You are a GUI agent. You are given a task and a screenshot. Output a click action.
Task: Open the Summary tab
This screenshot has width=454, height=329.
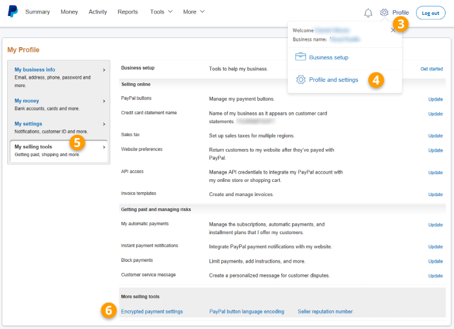(x=37, y=12)
